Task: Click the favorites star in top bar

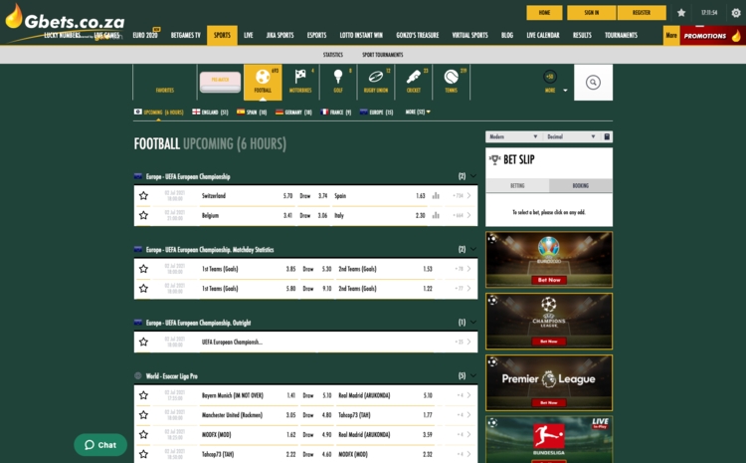Action: click(x=681, y=13)
